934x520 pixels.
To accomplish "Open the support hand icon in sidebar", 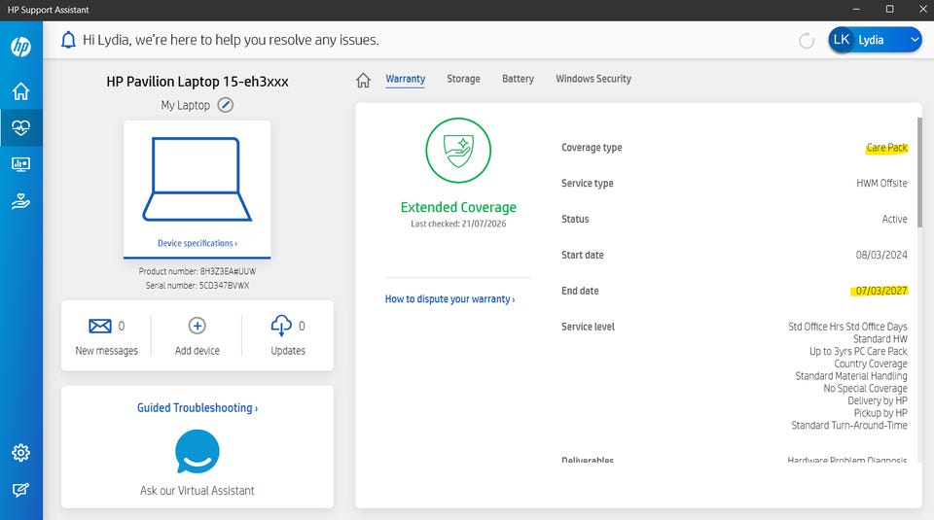I will click(20, 201).
